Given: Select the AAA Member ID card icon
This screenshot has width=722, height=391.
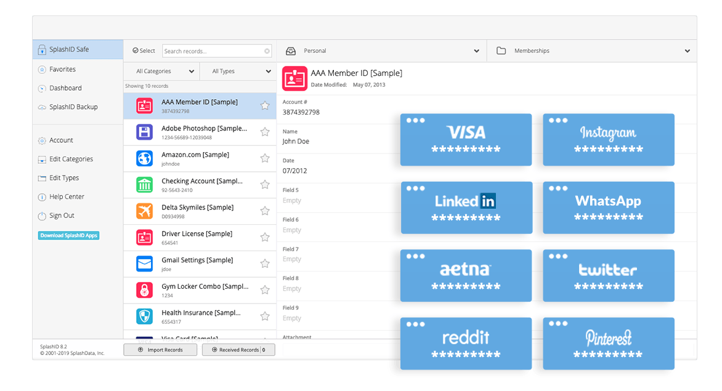Looking at the screenshot, I should coord(144,105).
